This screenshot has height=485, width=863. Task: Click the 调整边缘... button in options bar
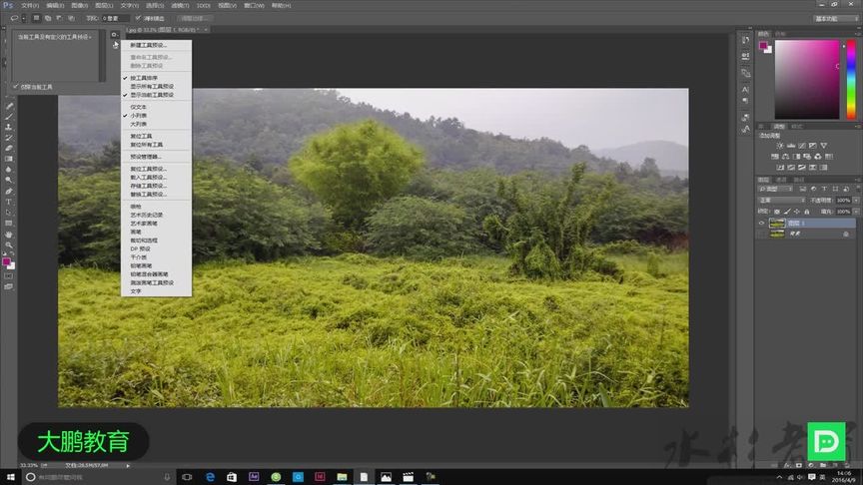click(x=195, y=18)
